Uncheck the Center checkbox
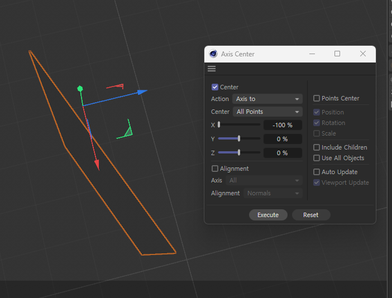This screenshot has height=298, width=392. (215, 87)
